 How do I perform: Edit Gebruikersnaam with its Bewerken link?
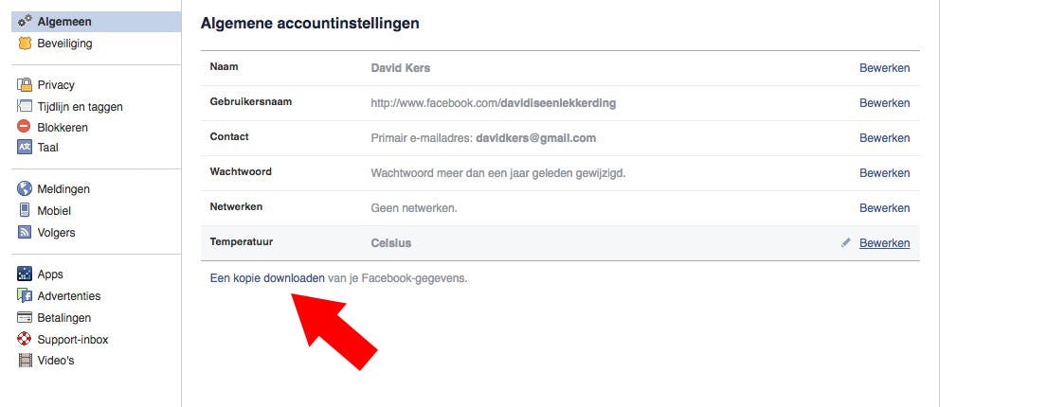pyautogui.click(x=884, y=103)
